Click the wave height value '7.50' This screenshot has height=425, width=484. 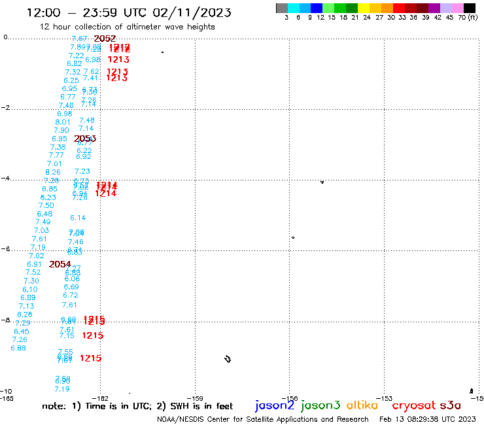pos(46,205)
